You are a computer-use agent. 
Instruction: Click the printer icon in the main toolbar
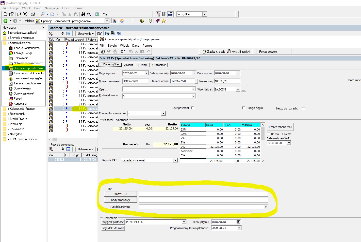tap(33, 14)
